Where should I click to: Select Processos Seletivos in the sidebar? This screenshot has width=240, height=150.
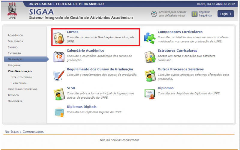22,89
